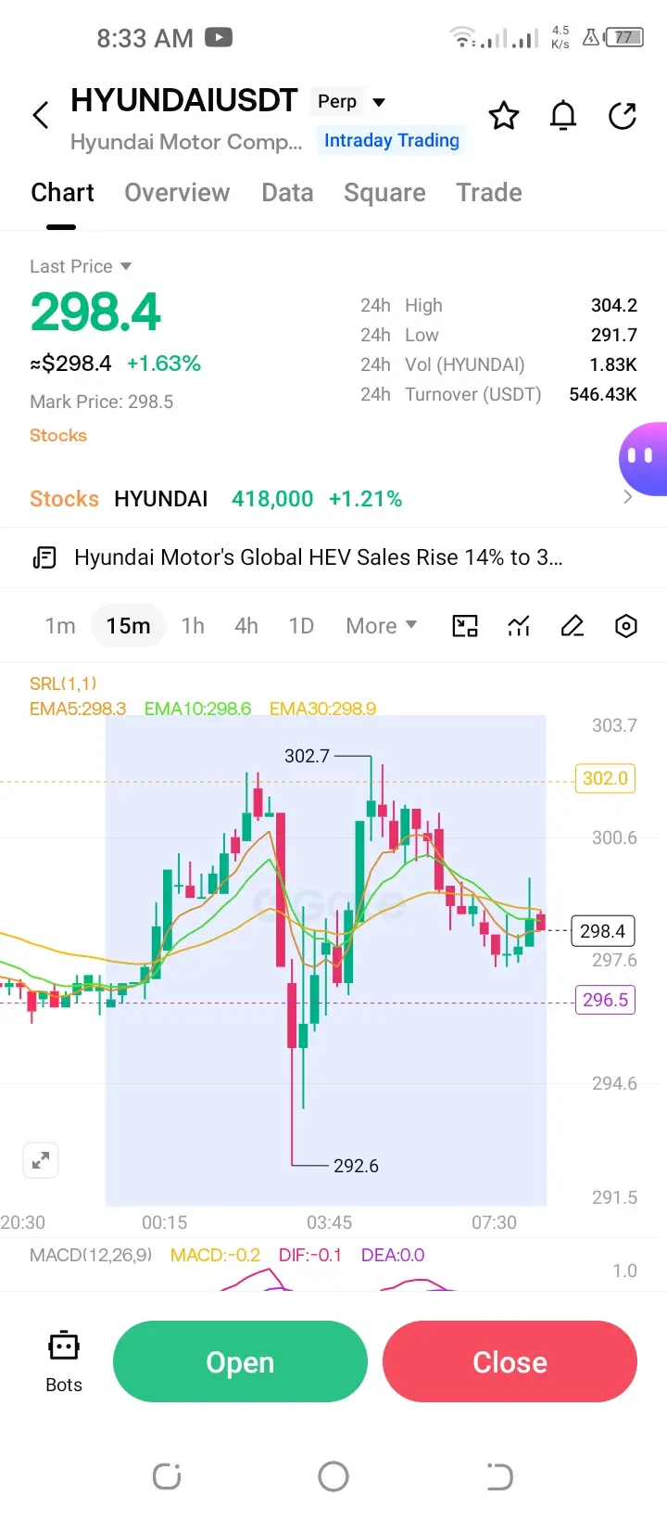Tap the 24h Turnover value 546.43K
The image size is (667, 1521).
coord(603,394)
